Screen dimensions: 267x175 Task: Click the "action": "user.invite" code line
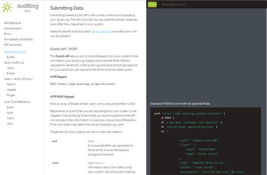197,167
